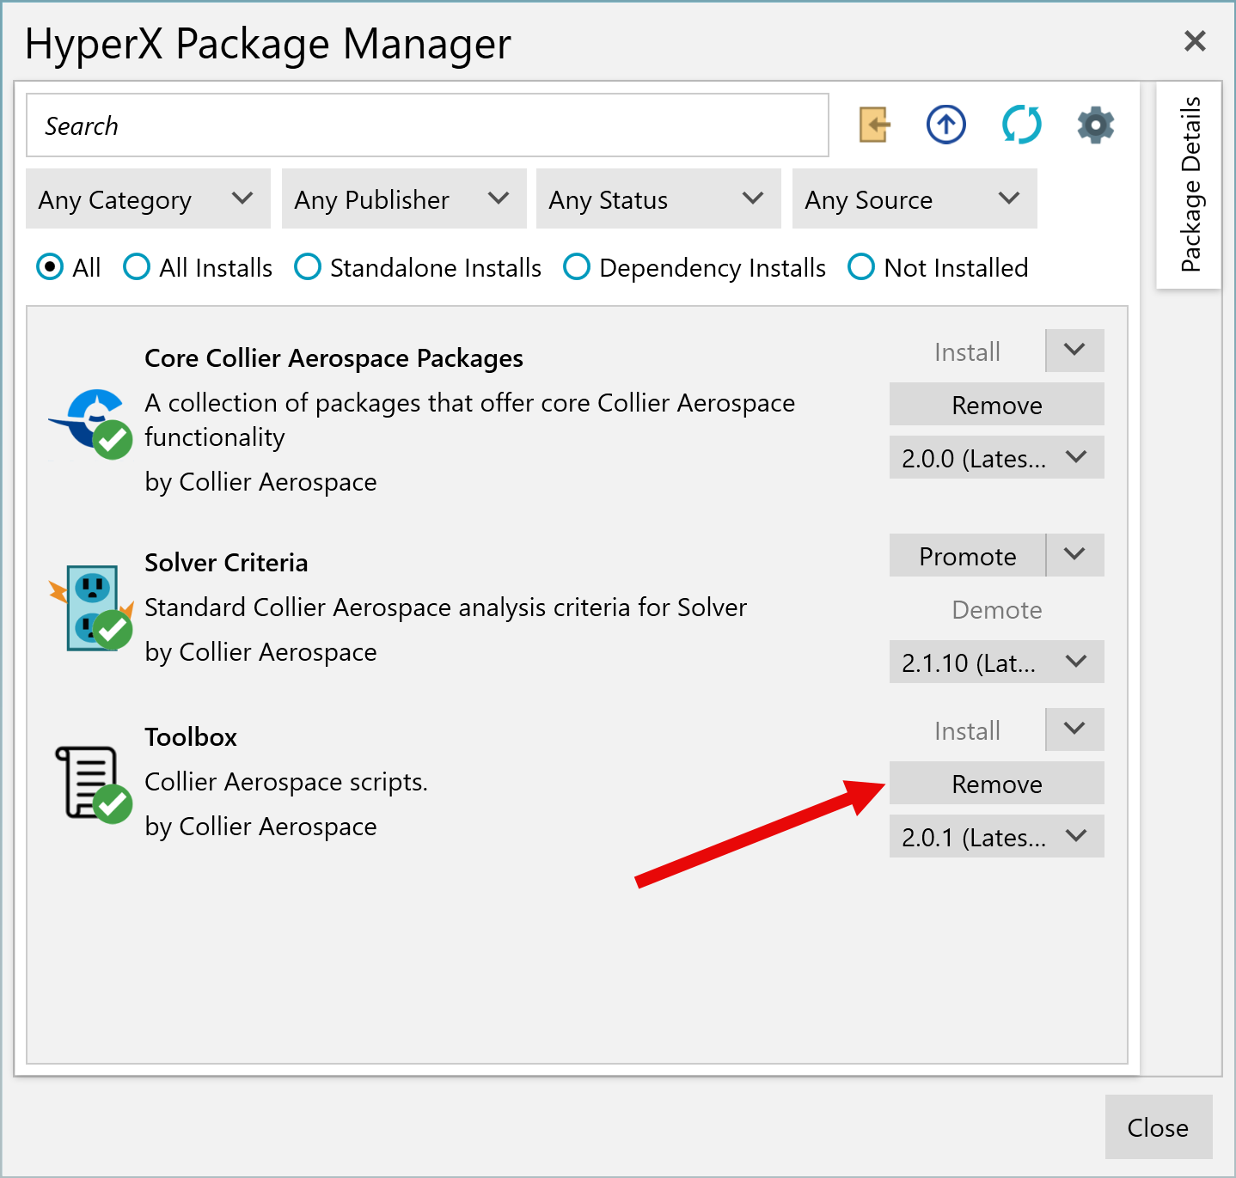Click 'A collection of packages' description text

[x=470, y=419]
